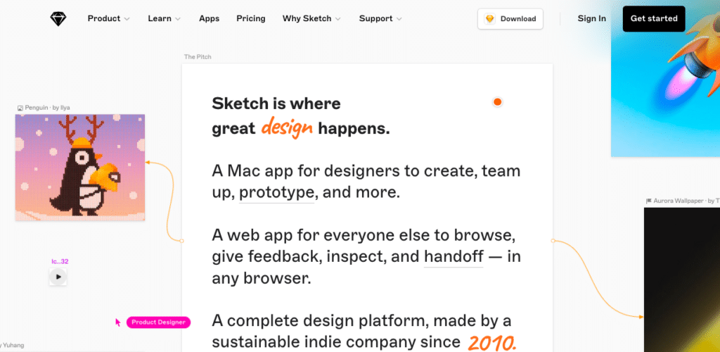
Task: Click the Get started button
Action: [x=654, y=19]
